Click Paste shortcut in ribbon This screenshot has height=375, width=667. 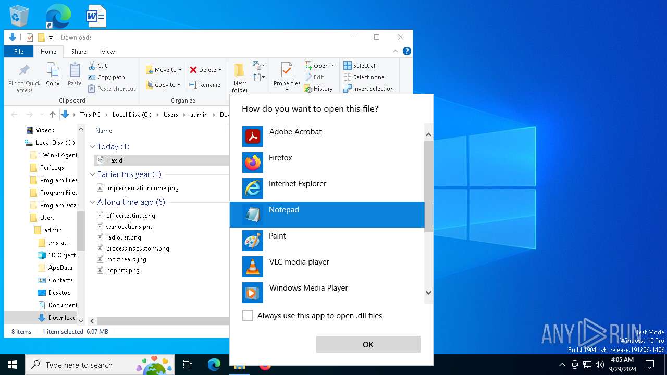pyautogui.click(x=112, y=89)
